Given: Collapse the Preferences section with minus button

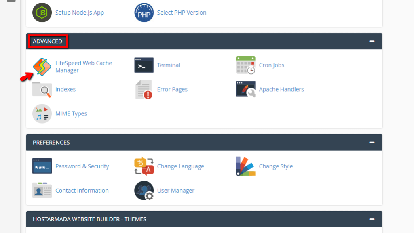Looking at the screenshot, I should pyautogui.click(x=372, y=142).
